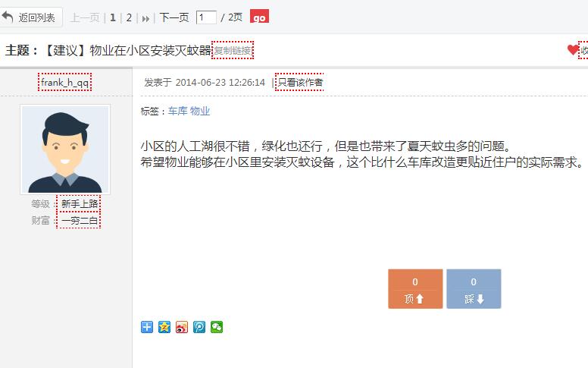Image resolution: width=588 pixels, height=368 pixels.
Task: Go back with the 返回列表 button
Action: 30,17
